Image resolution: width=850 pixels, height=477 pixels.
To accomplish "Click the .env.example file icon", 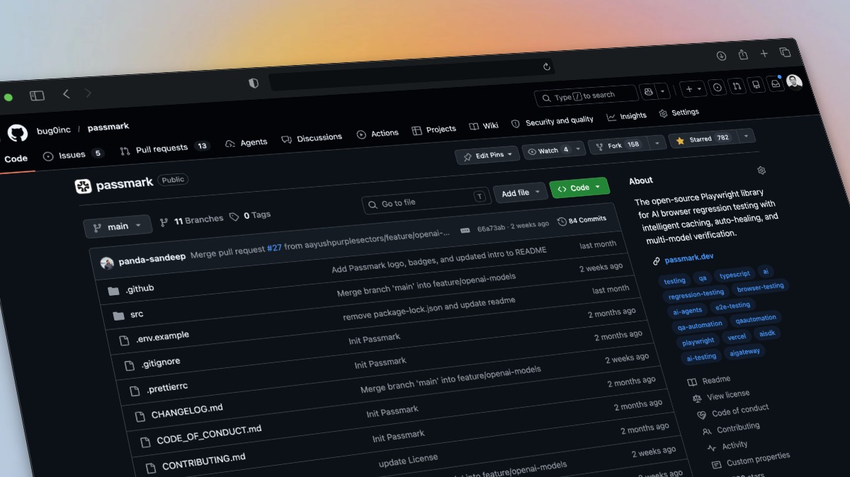I will 125,340.
